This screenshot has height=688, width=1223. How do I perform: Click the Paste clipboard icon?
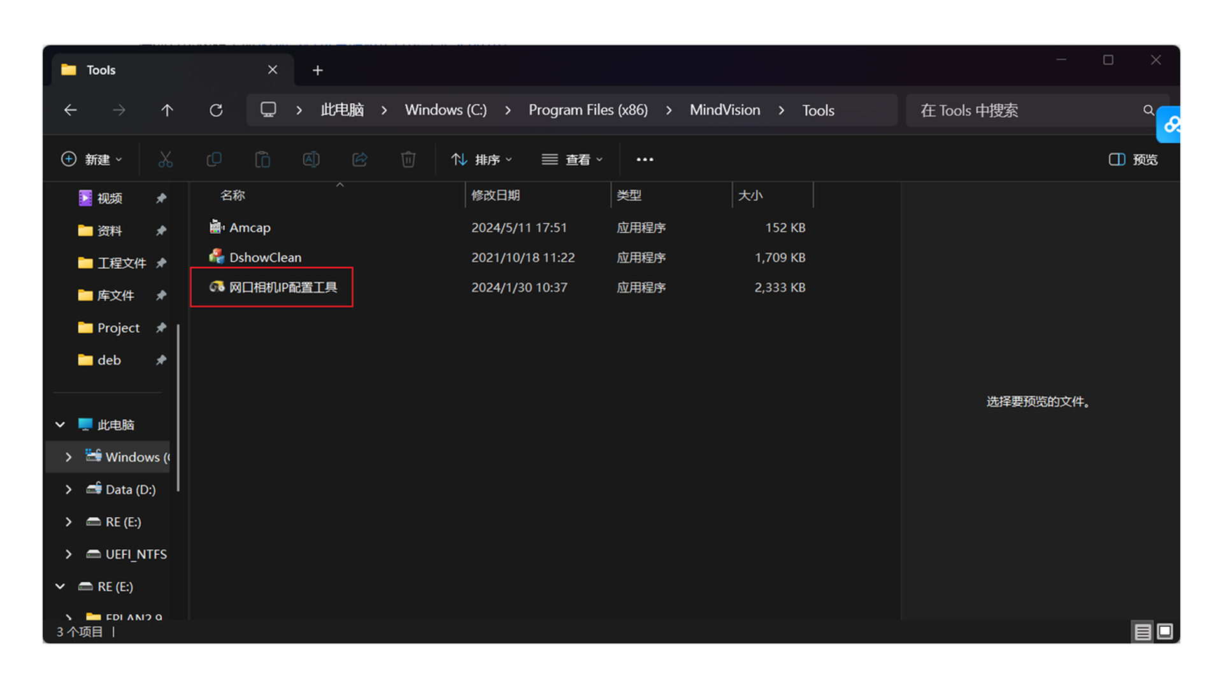click(x=262, y=159)
